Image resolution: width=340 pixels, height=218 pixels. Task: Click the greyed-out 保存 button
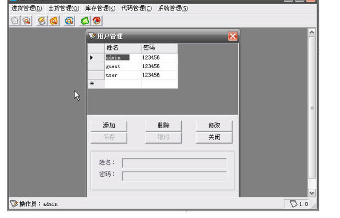109,137
